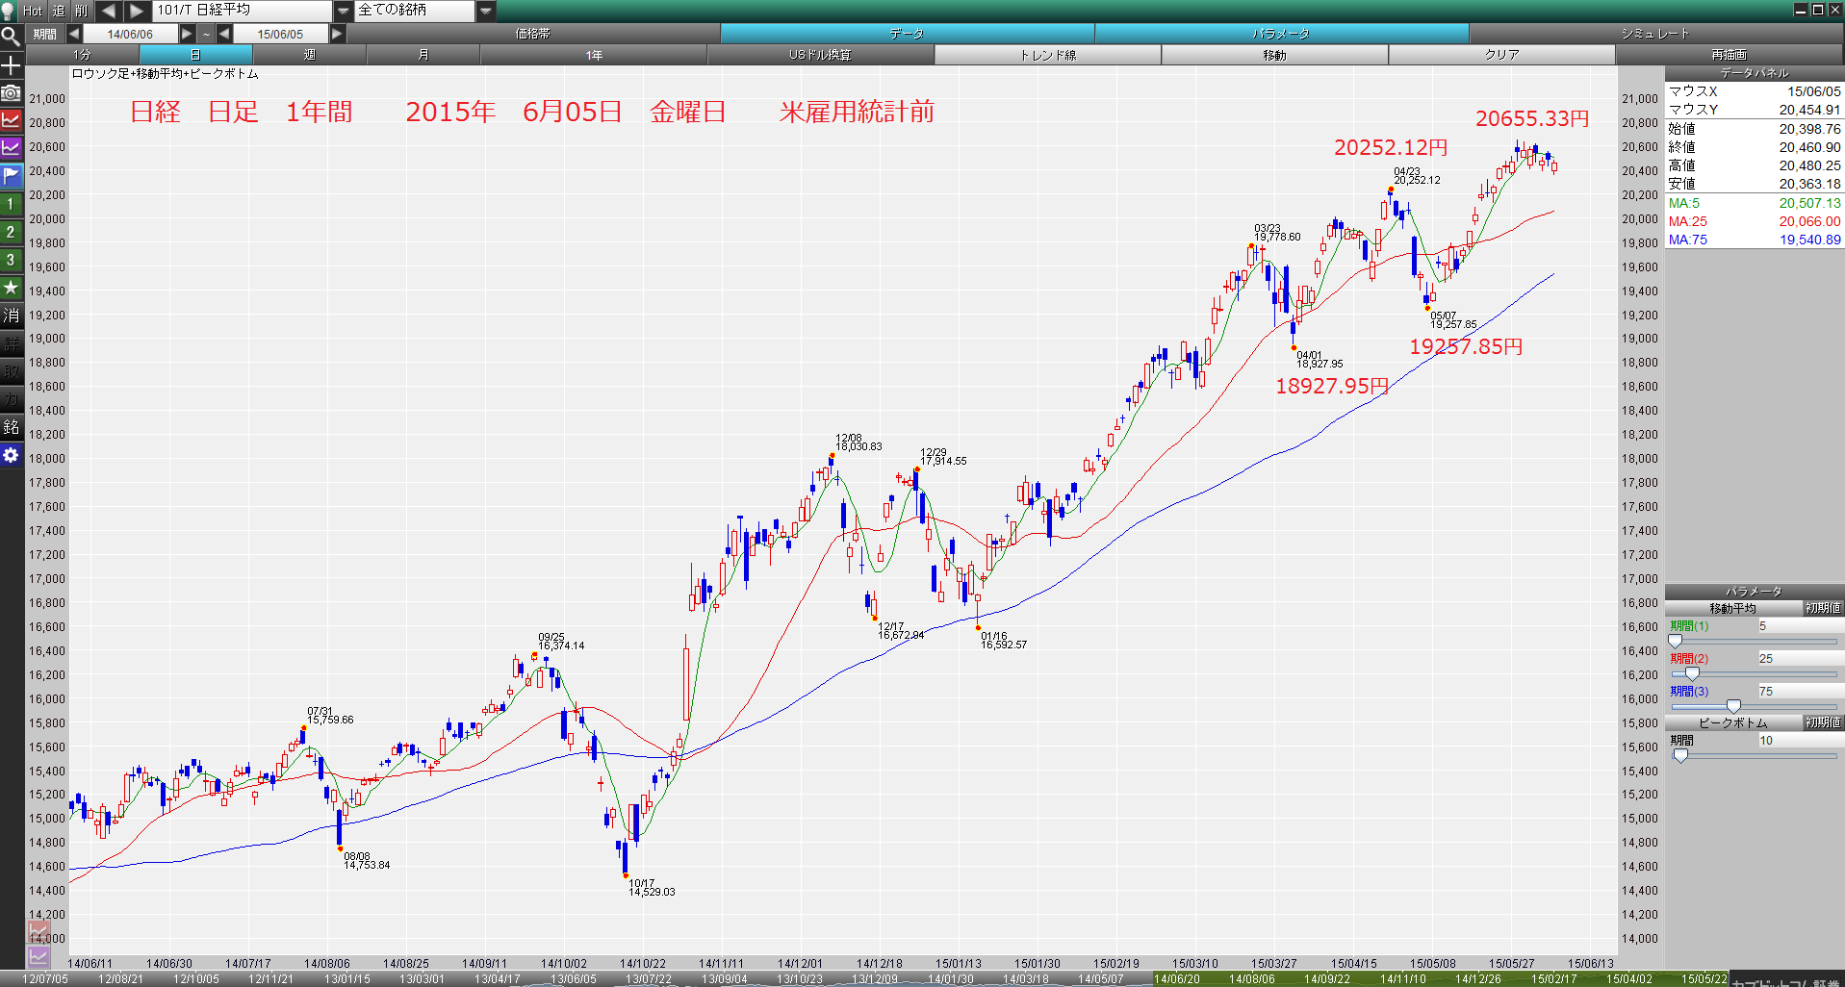This screenshot has height=987, width=1845.
Task: Click the 期間(3) slider handle
Action: click(1733, 706)
